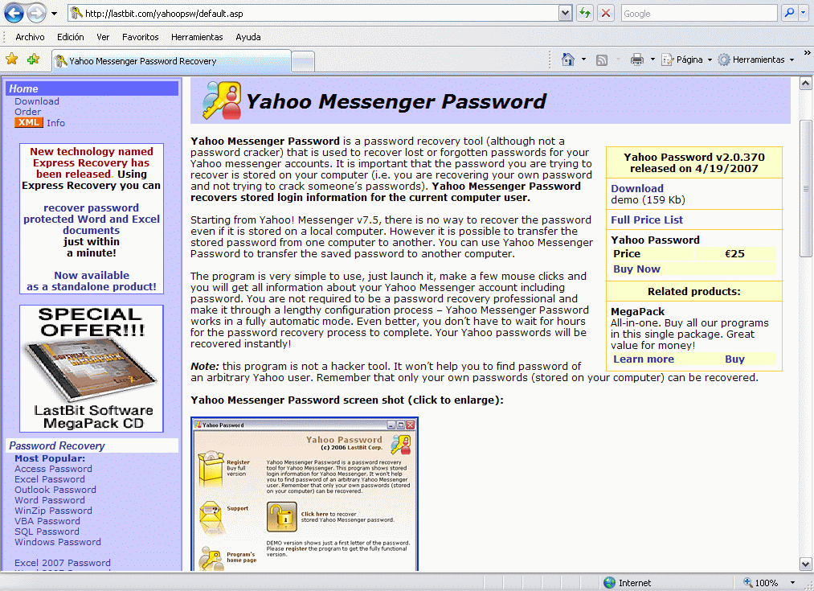The image size is (814, 591).
Task: Open the Excel 2007 Password link
Action: pyautogui.click(x=63, y=563)
